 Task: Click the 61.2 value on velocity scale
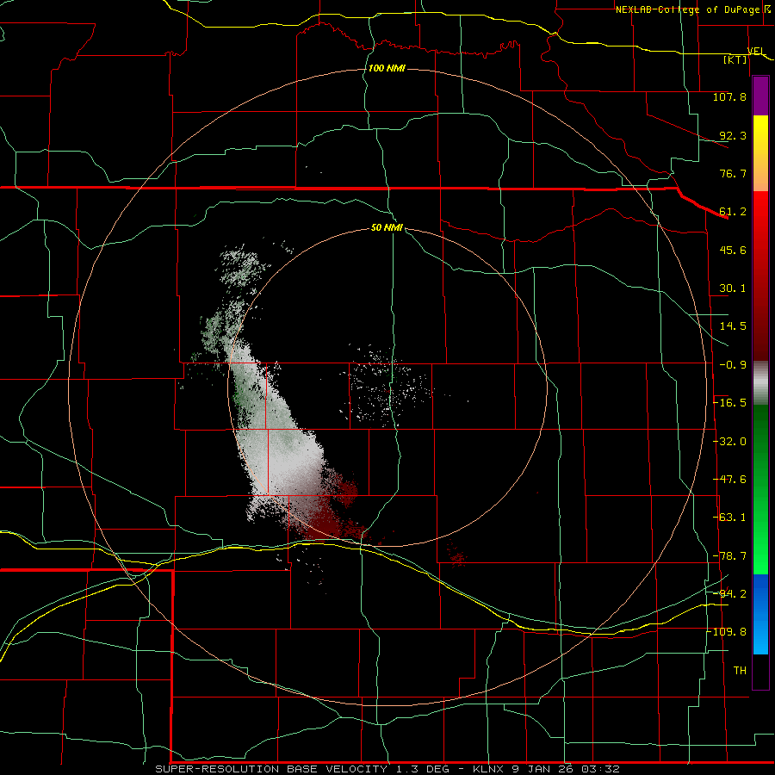coord(733,212)
